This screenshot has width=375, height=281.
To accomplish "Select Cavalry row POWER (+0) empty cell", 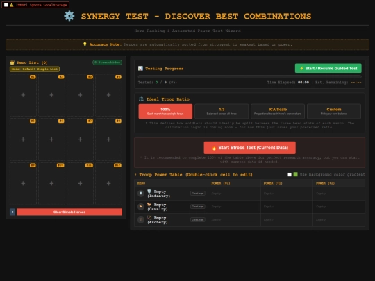I will pos(235,207).
